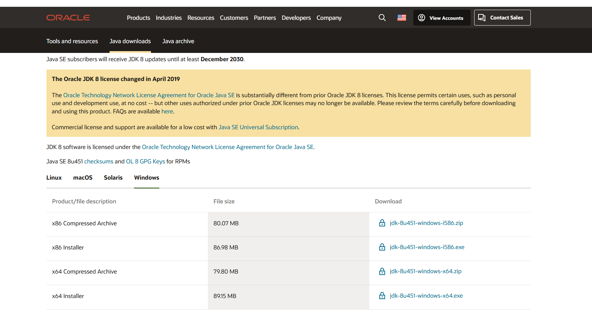Viewport: 592px width, 311px height.
Task: Open the Customers menu
Action: pyautogui.click(x=234, y=18)
